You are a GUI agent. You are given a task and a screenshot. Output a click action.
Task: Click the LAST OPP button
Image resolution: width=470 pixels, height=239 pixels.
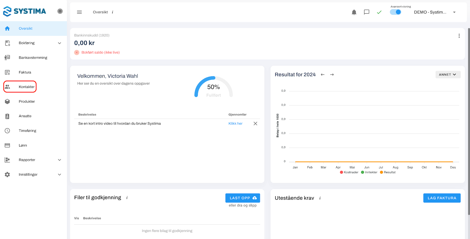pyautogui.click(x=243, y=198)
